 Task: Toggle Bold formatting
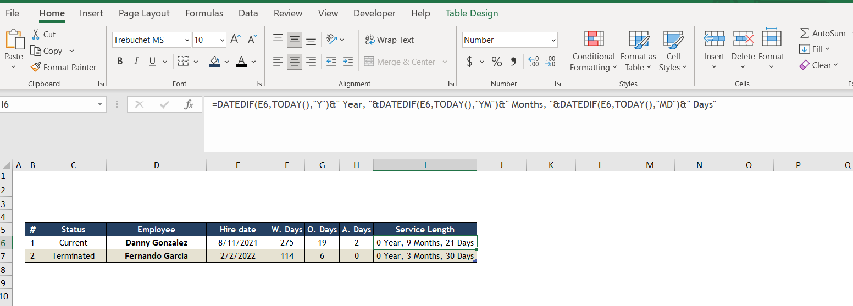(x=120, y=62)
